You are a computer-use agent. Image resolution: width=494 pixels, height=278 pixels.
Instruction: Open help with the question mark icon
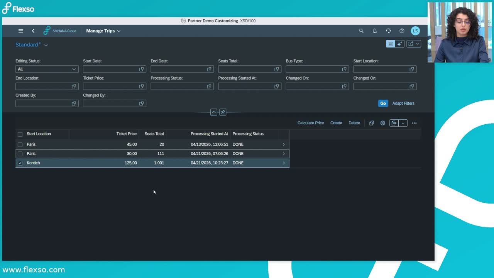pos(402,31)
